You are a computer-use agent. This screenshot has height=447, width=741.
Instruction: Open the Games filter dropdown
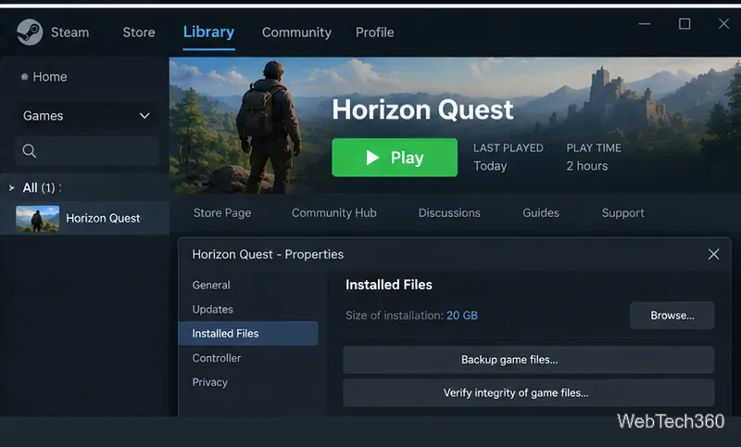(87, 116)
